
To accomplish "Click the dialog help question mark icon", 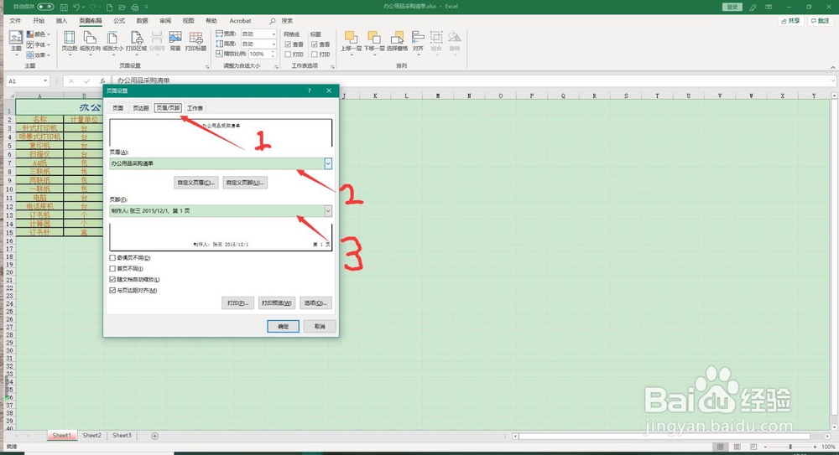I will click(310, 90).
